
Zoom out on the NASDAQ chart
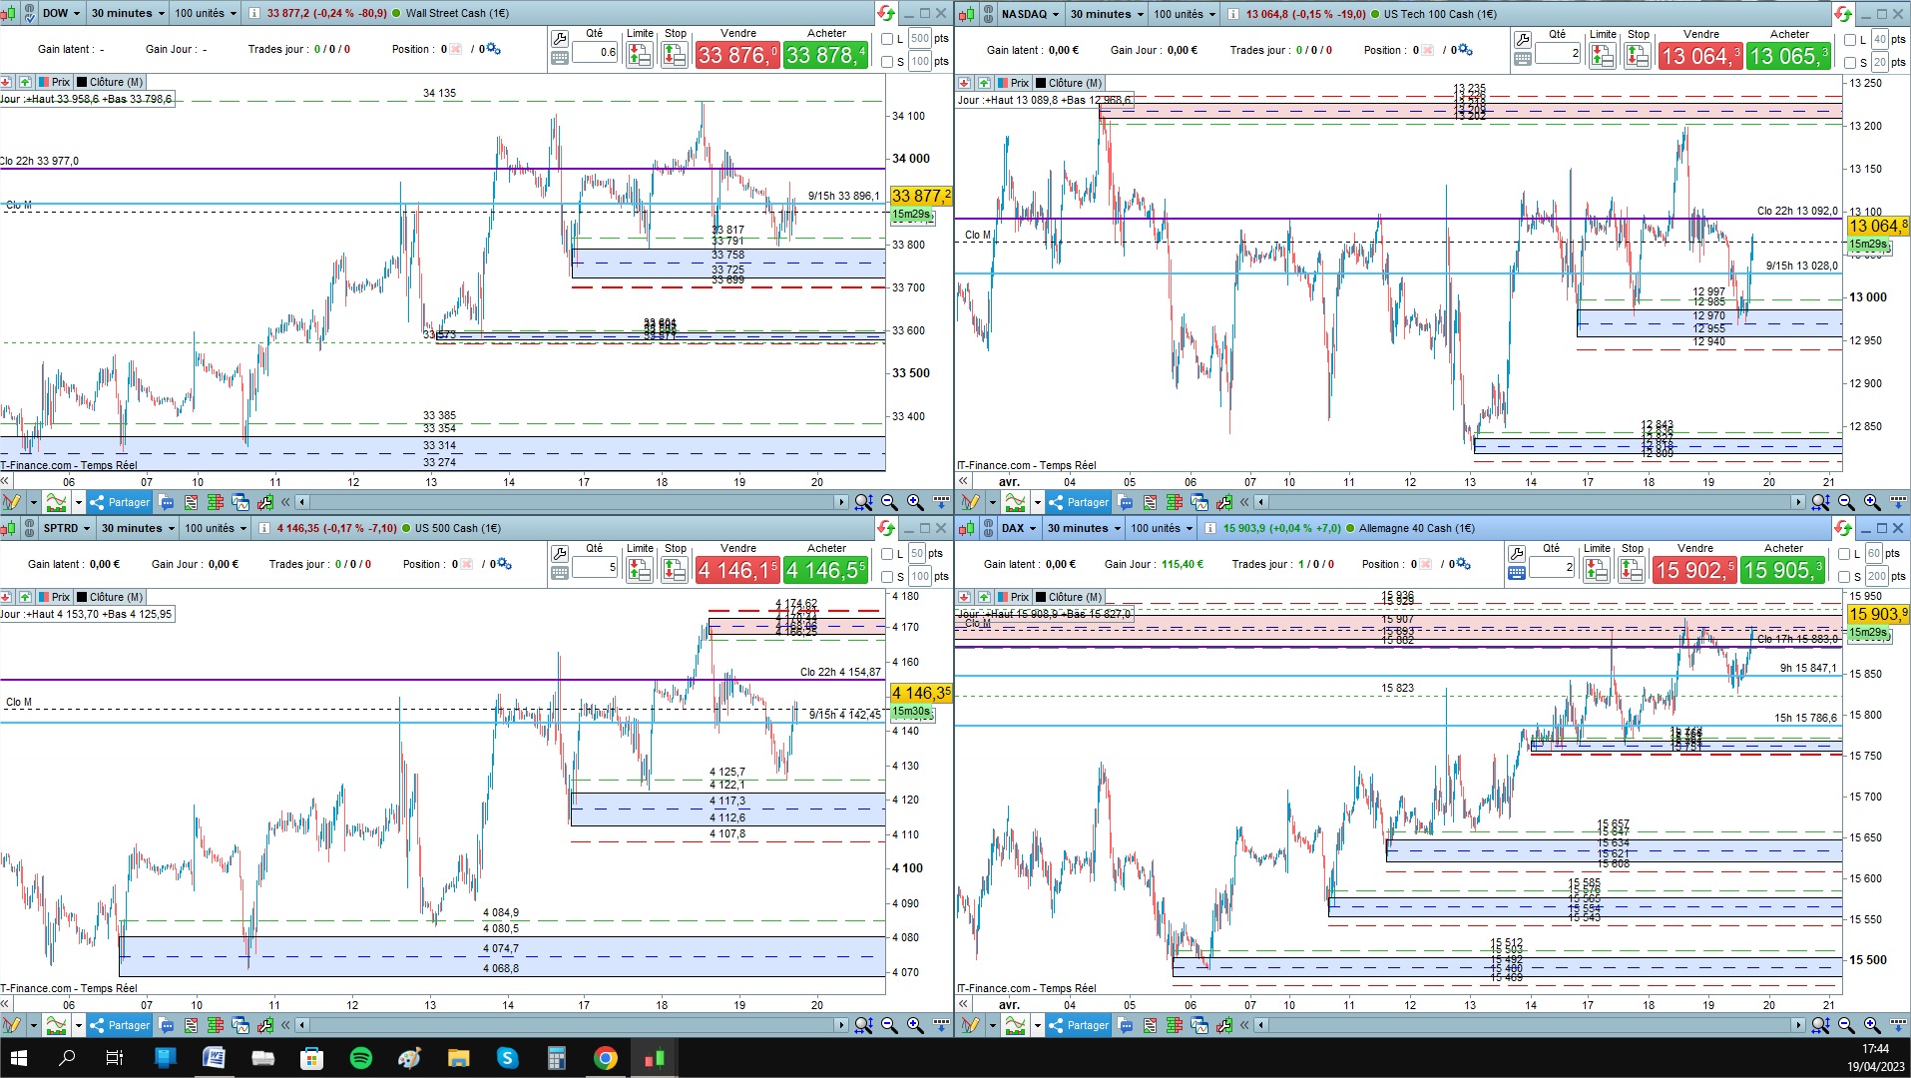point(1847,502)
